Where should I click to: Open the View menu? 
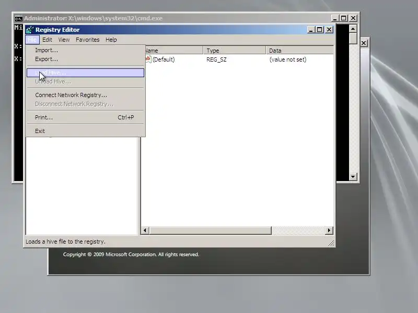64,40
